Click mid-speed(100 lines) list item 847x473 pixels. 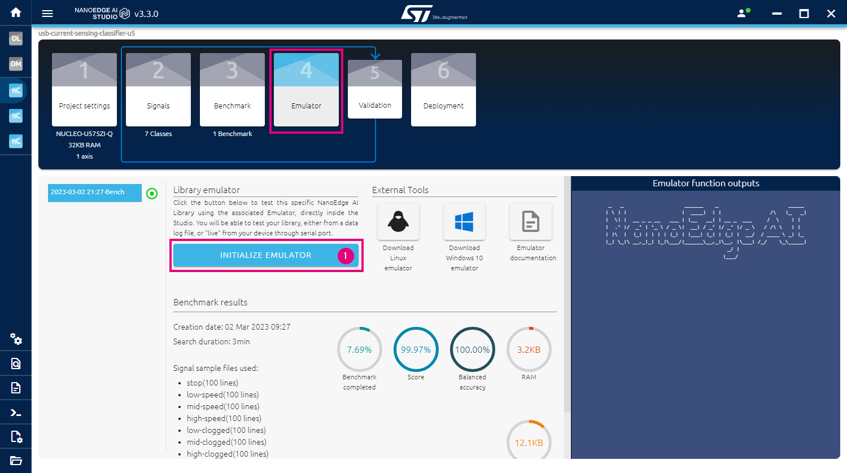pos(223,406)
